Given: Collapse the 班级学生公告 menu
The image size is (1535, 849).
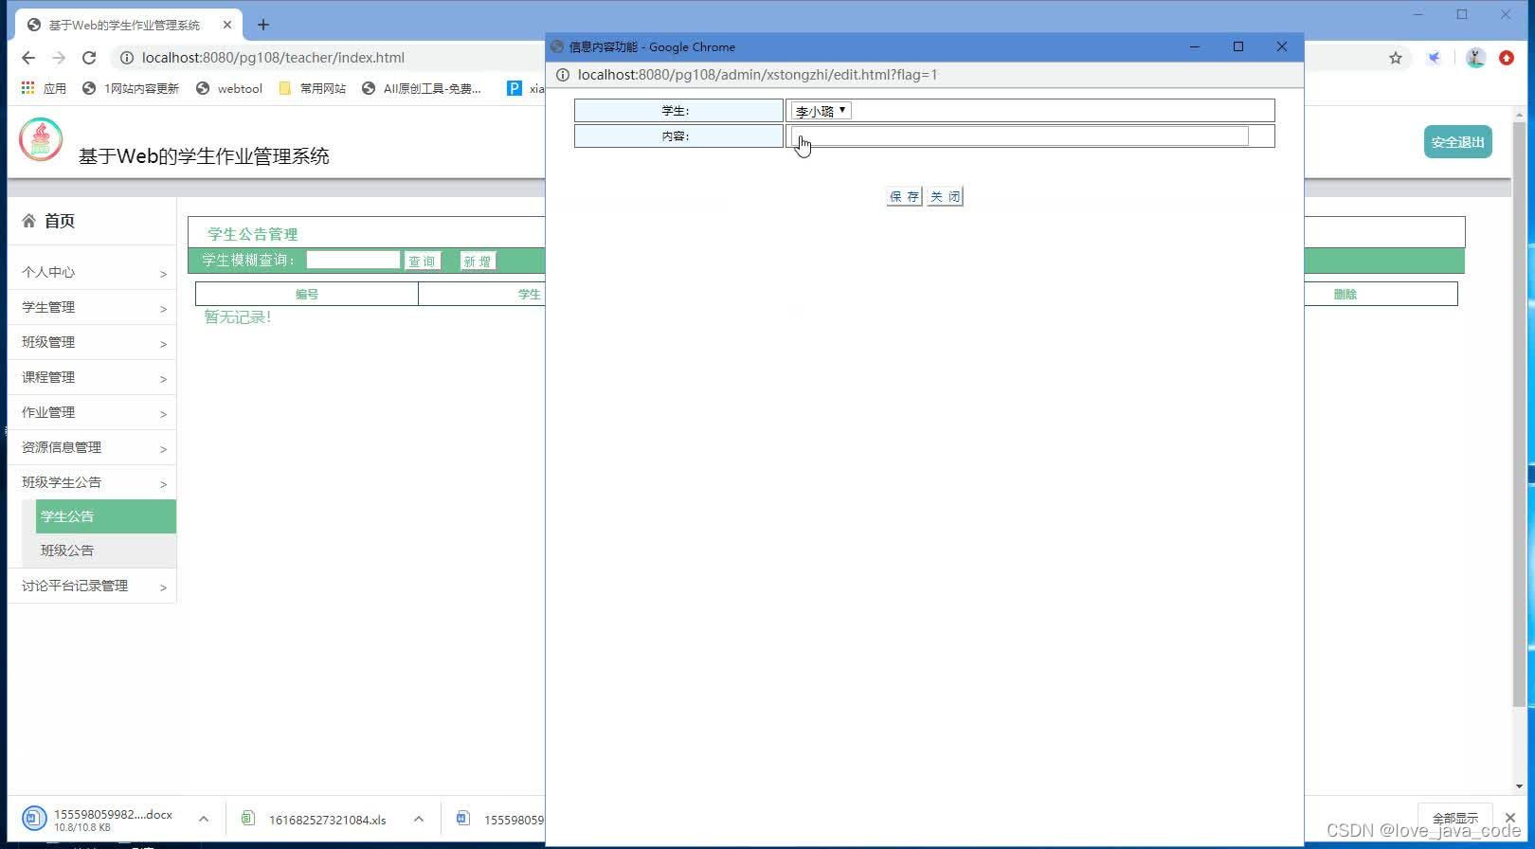Looking at the screenshot, I should (x=92, y=482).
